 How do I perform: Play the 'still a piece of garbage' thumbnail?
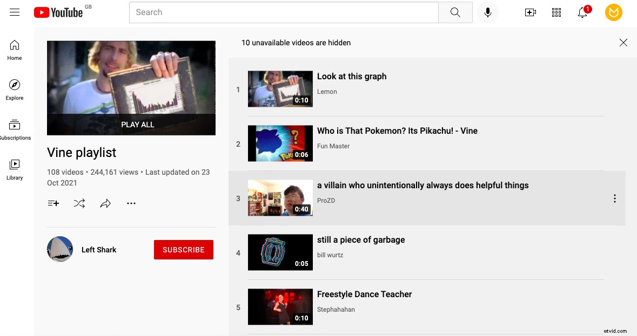280,252
